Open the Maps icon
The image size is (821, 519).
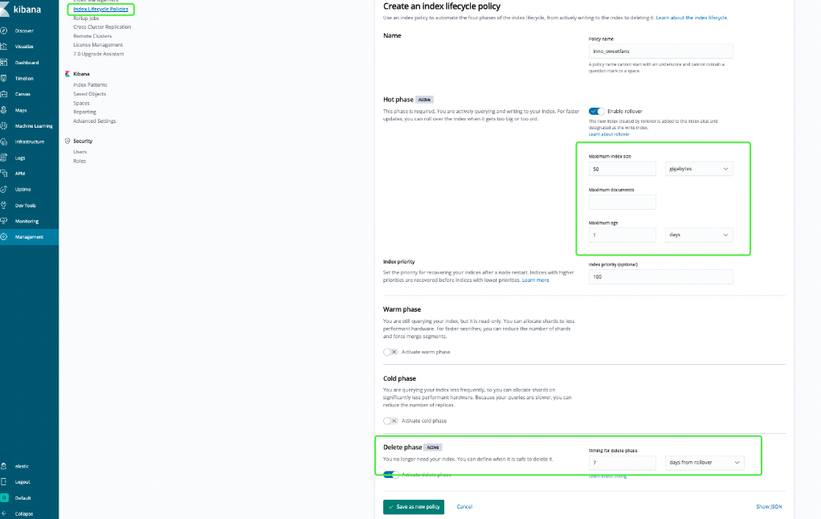[5, 110]
